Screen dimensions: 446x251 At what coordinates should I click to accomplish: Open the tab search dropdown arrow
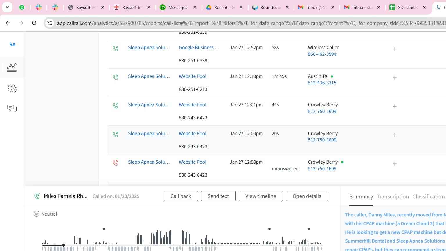pos(7,7)
